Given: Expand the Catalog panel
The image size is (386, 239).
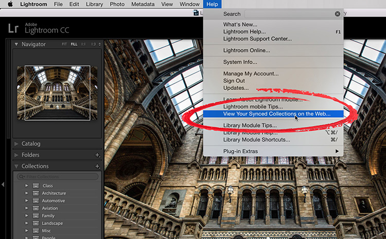Looking at the screenshot, I should [16, 143].
